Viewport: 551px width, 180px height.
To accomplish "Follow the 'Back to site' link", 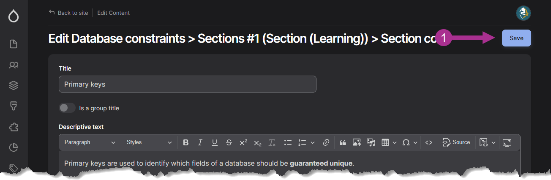I will pyautogui.click(x=68, y=13).
